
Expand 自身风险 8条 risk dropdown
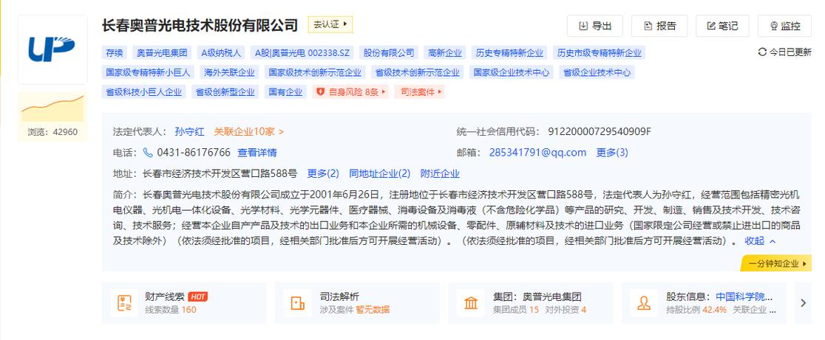[x=350, y=91]
